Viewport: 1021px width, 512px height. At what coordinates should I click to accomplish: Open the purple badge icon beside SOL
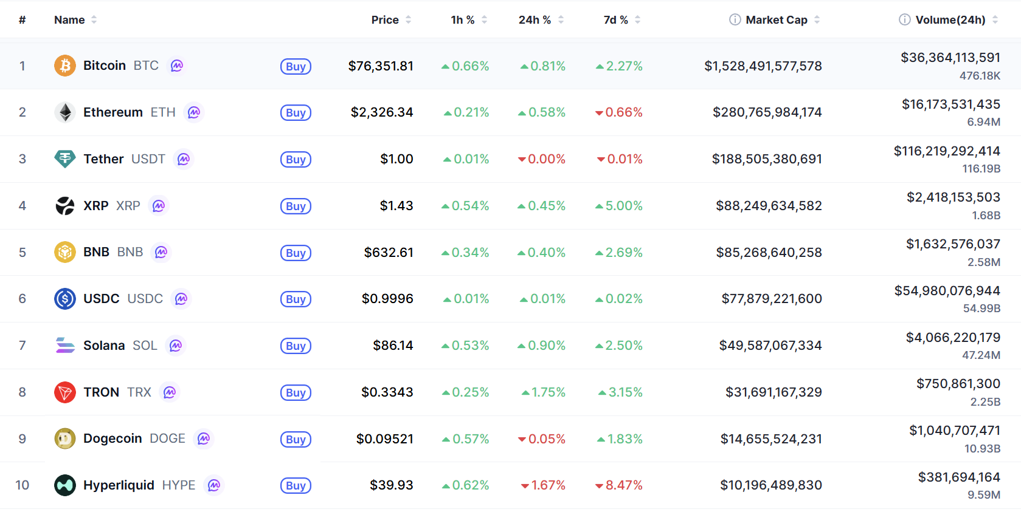(176, 346)
